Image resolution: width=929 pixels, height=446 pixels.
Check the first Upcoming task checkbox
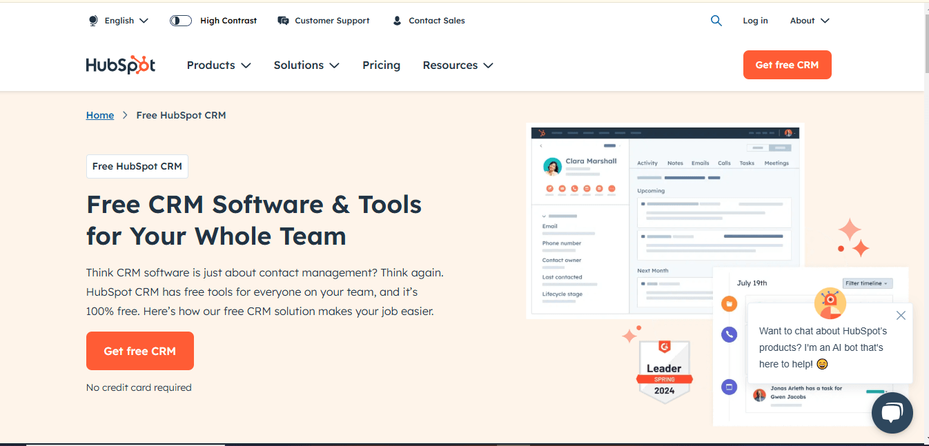(x=643, y=204)
